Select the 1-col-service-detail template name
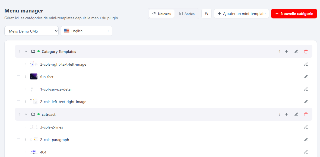This screenshot has height=157, width=320. coord(56,89)
